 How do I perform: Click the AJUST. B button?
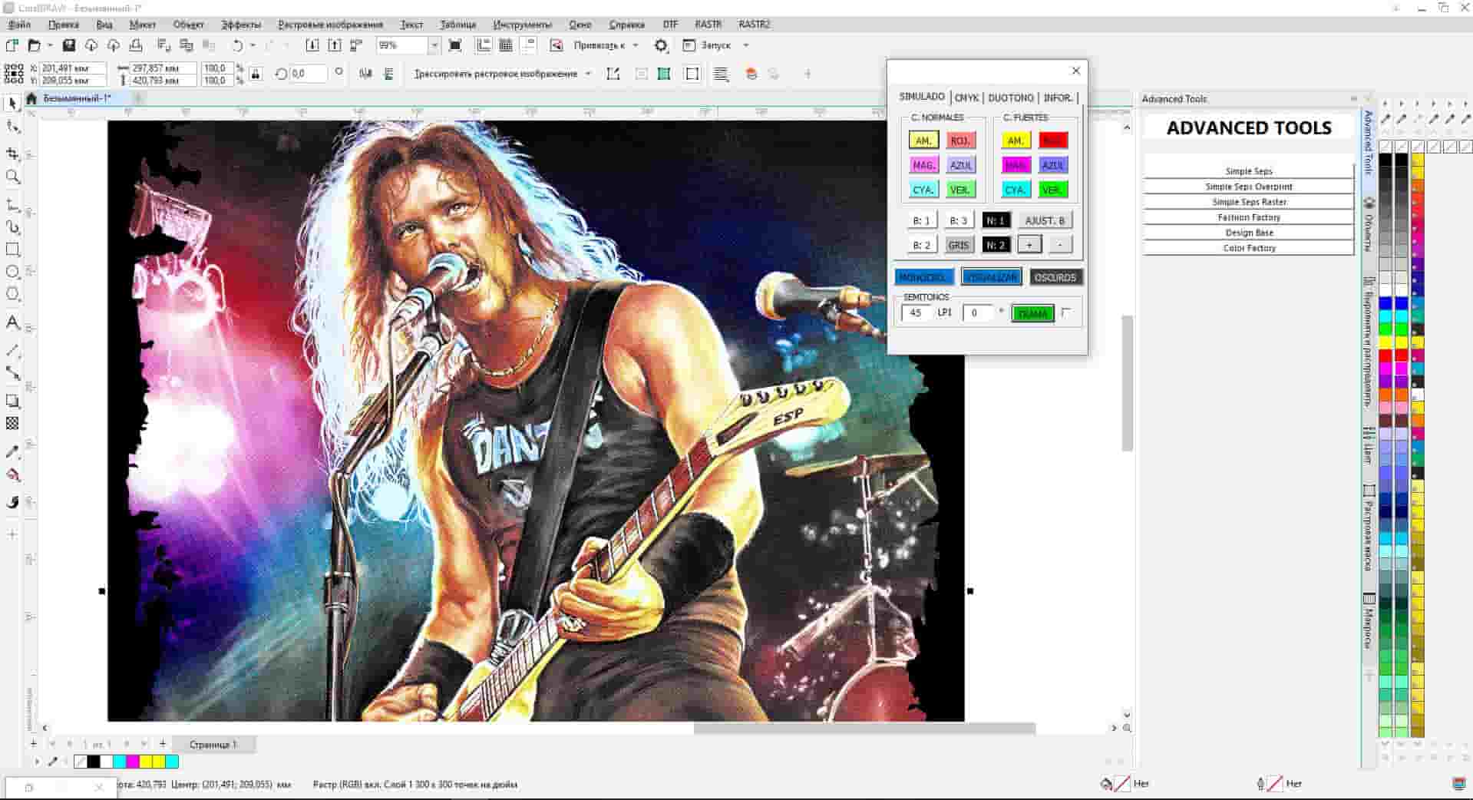click(x=1045, y=220)
